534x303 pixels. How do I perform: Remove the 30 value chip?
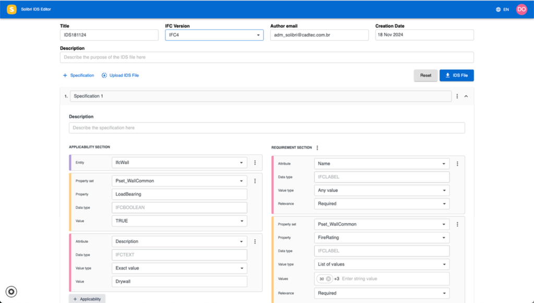click(329, 279)
